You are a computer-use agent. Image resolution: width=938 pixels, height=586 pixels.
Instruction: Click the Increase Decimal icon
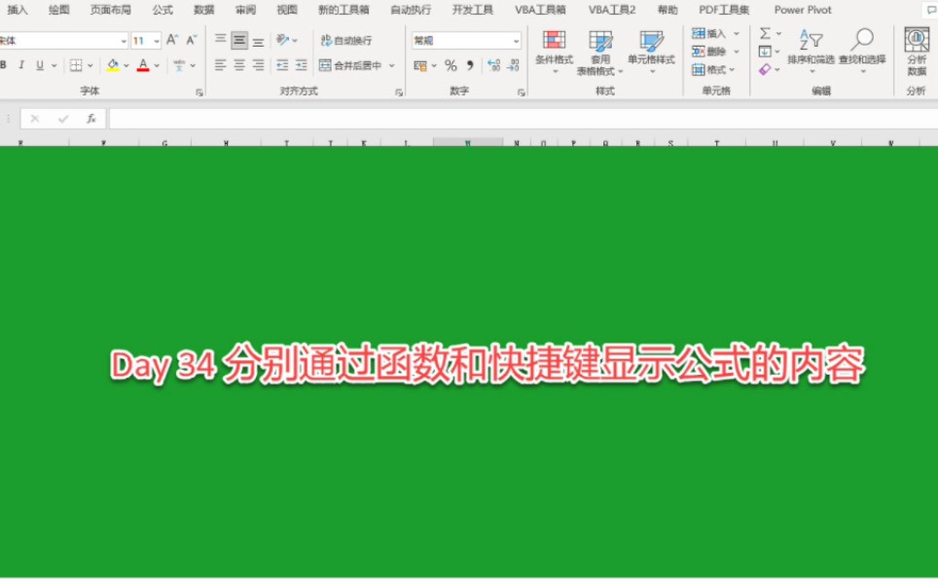[494, 65]
